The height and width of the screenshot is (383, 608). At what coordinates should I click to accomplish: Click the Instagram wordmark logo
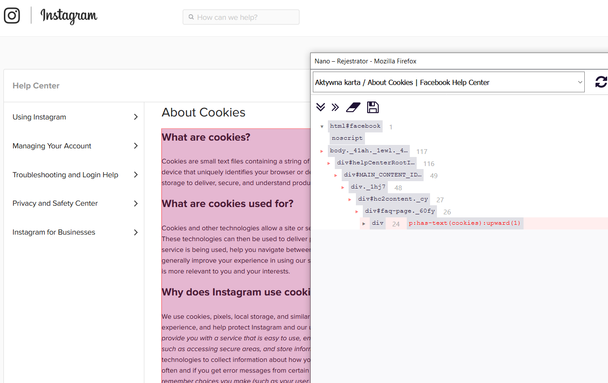69,16
